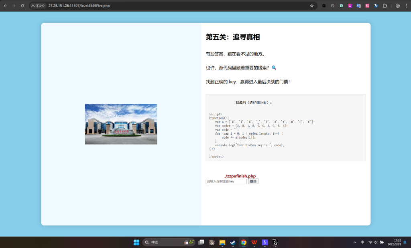Click the "var order" code line
Image resolution: width=411 pixels, height=248 pixels.
pos(251,126)
